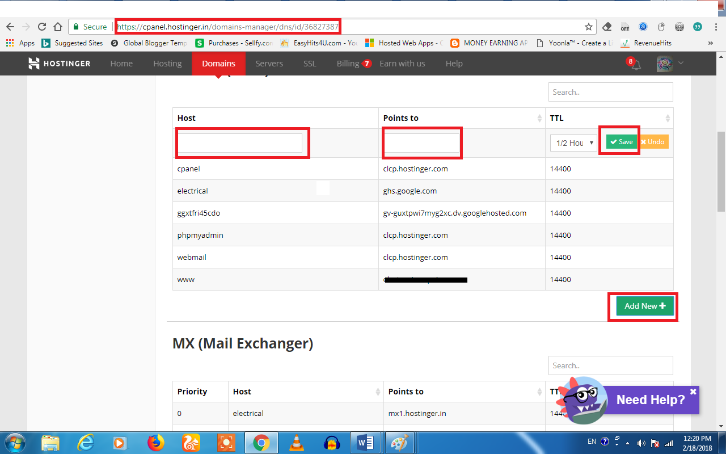The height and width of the screenshot is (454, 726).
Task: Click the 'phpmyadmin' host cell
Action: coord(276,235)
